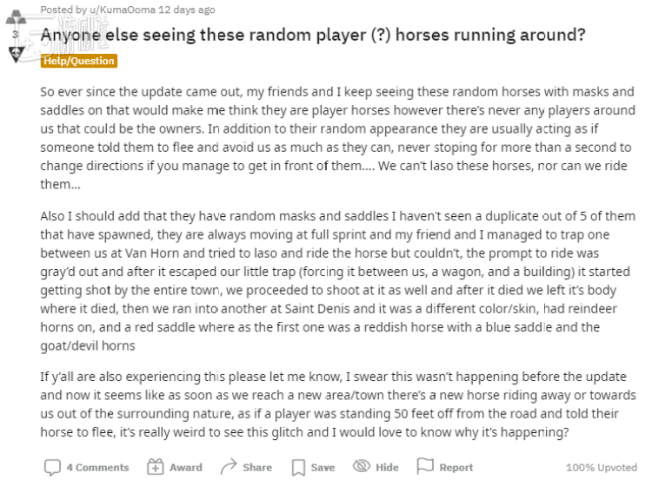652x486 pixels.
Task: Click the comments speech bubble icon
Action: tap(52, 467)
